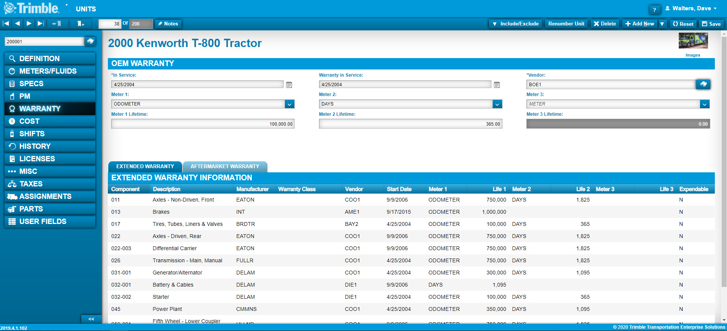Open the Parts section
The height and width of the screenshot is (331, 727).
coord(50,209)
